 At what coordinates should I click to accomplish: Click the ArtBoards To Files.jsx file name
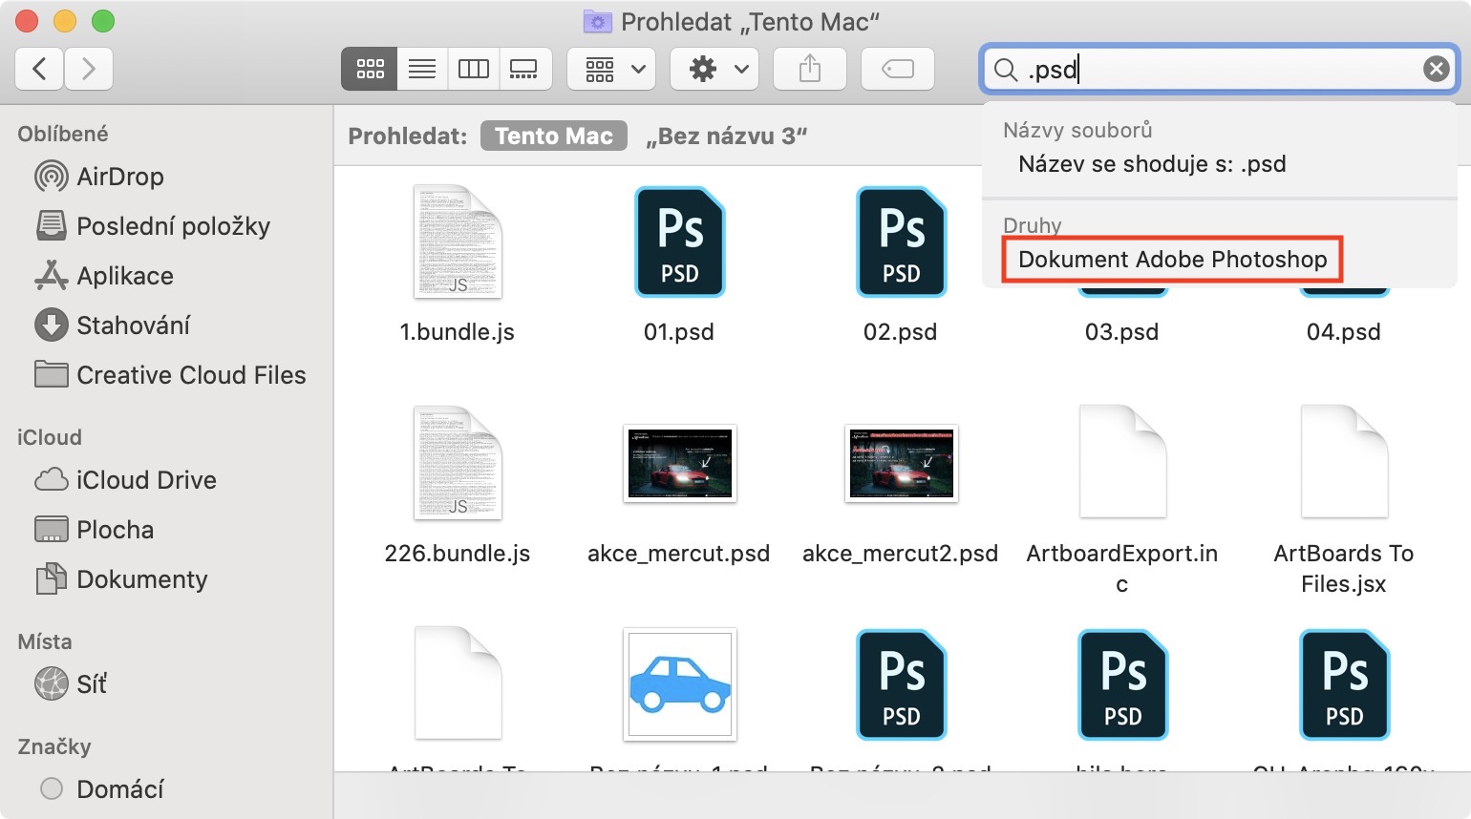(x=1344, y=569)
